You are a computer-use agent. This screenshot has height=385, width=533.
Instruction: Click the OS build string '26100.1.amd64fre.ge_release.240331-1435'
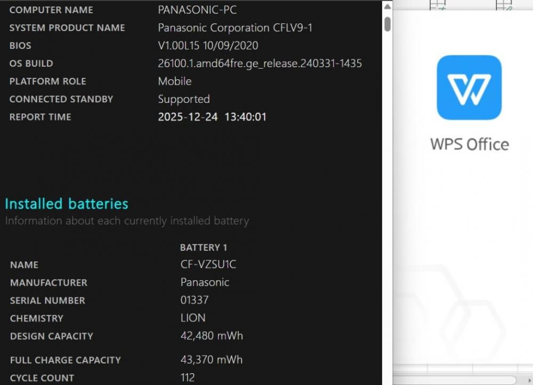[x=260, y=63]
